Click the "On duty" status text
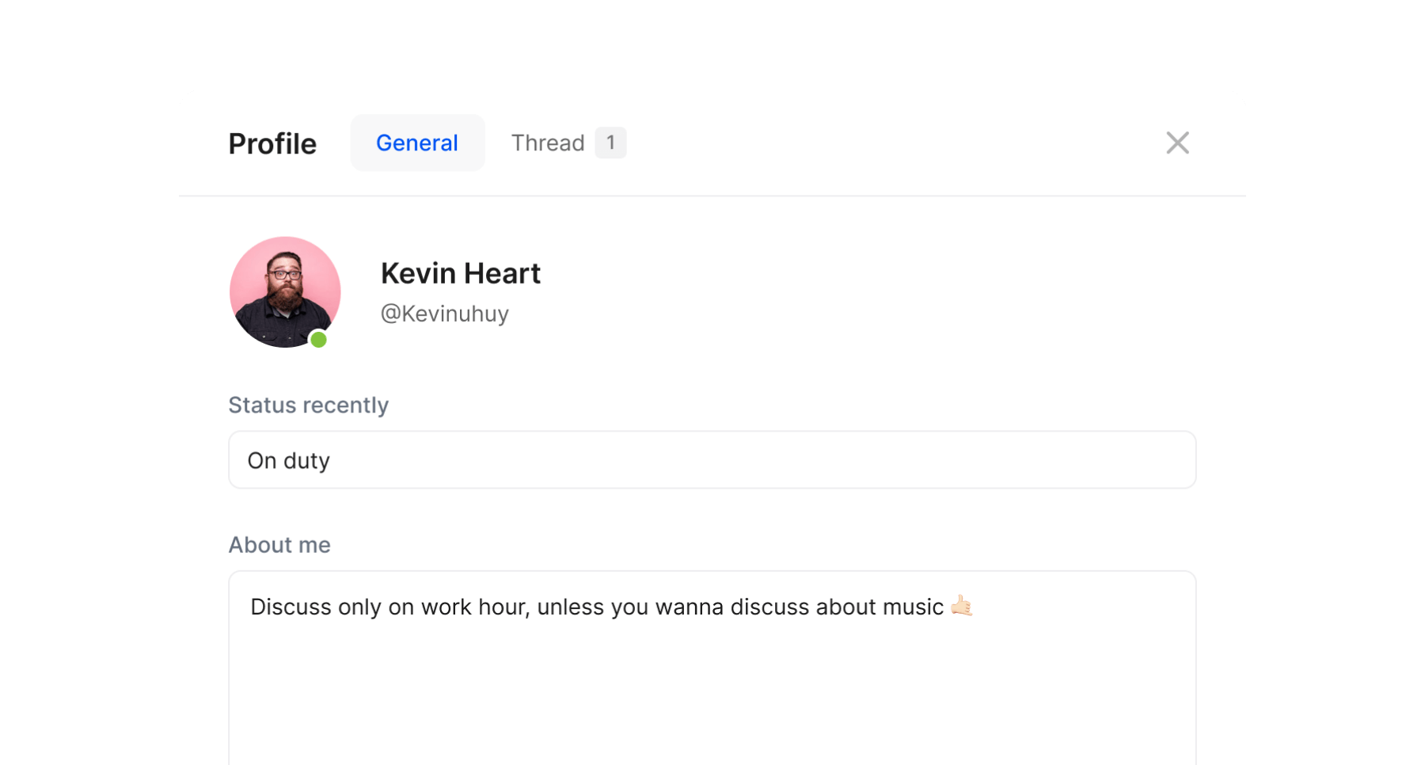1425x765 pixels. [288, 461]
